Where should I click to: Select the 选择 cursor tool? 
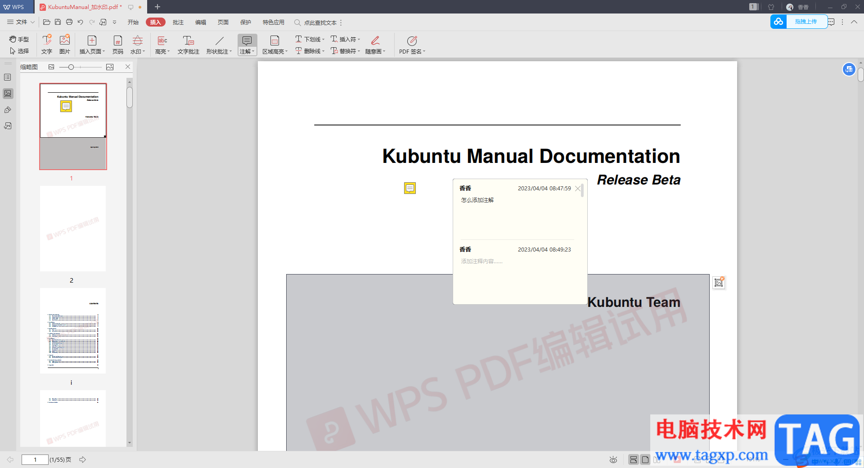click(x=19, y=51)
